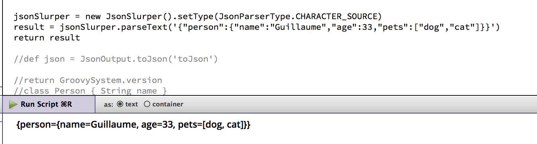Place cursor on 'return result' line
537x144 pixels.
(47, 38)
